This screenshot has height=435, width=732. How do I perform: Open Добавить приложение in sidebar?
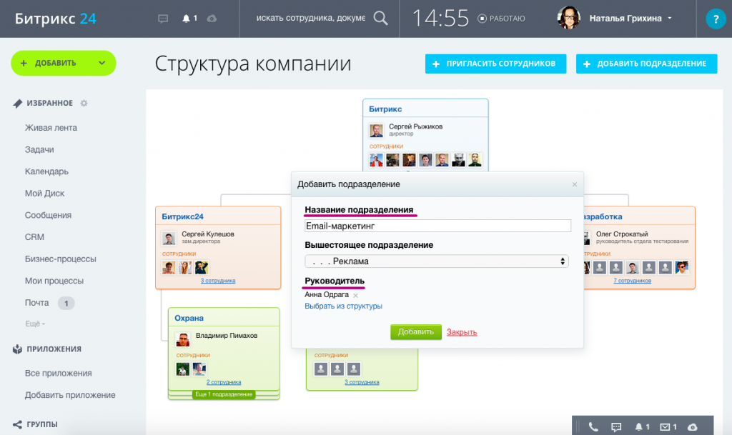click(x=70, y=395)
